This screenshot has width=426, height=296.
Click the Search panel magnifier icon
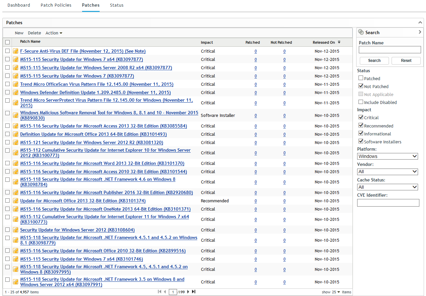pyautogui.click(x=361, y=32)
